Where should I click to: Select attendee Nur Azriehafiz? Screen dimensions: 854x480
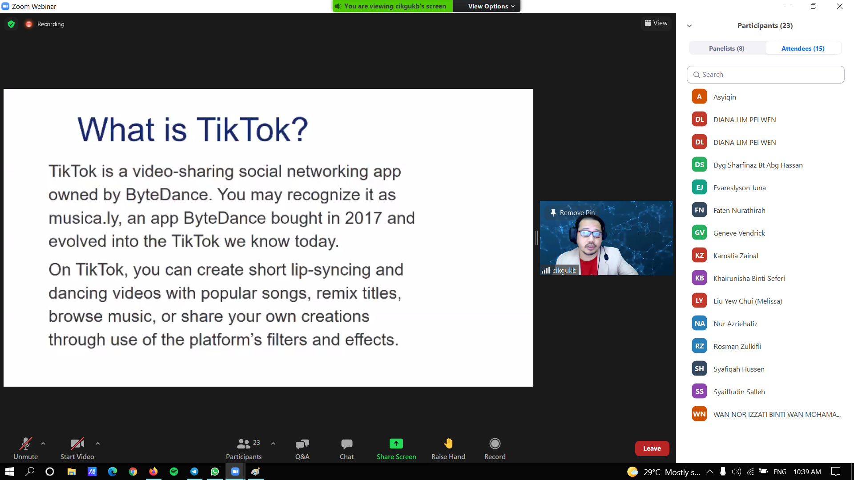[x=765, y=324]
